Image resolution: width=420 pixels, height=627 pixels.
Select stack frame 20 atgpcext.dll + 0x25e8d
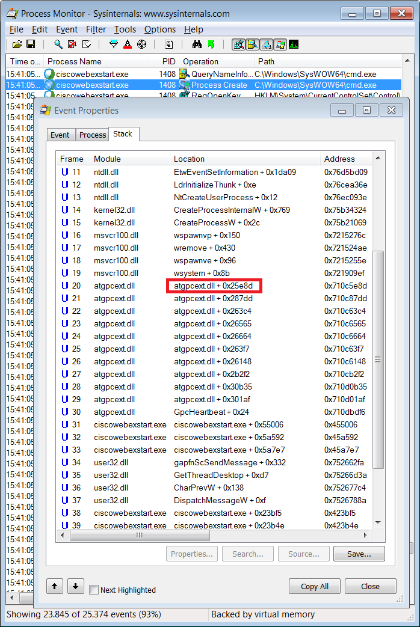click(214, 286)
